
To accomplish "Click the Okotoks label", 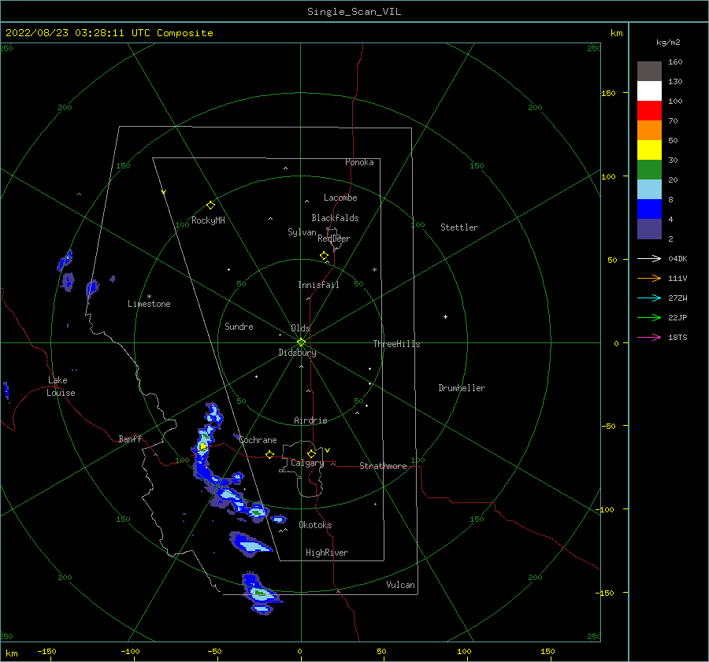I will 315,525.
